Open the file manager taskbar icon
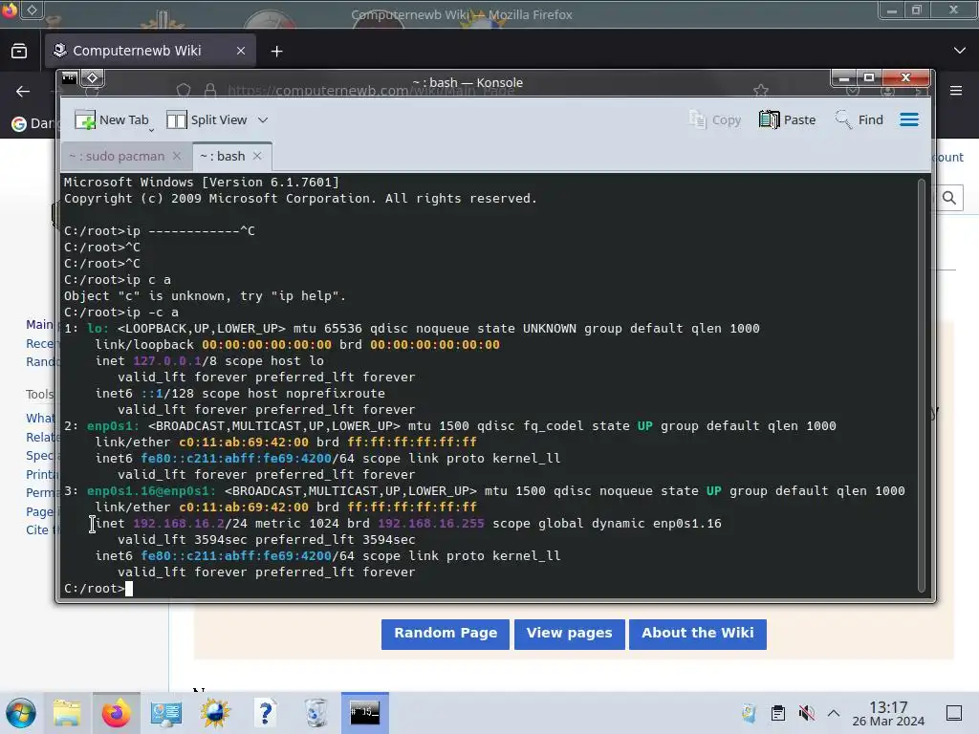Screen dimensions: 979x734 tap(67, 713)
